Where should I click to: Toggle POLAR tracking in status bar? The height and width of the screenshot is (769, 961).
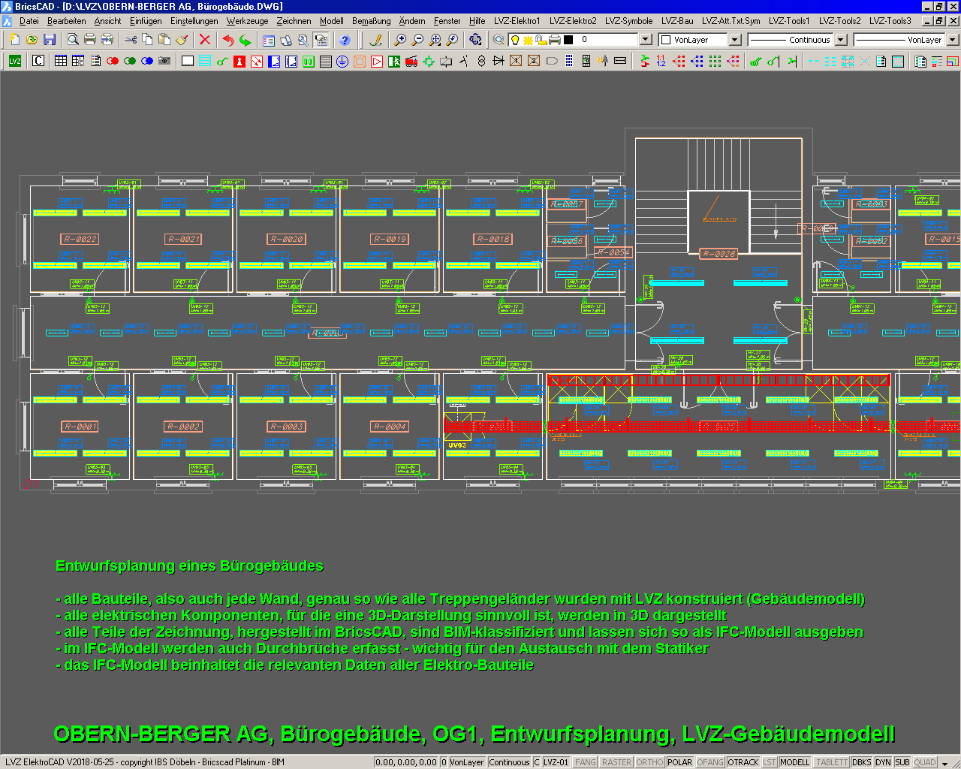pos(680,762)
